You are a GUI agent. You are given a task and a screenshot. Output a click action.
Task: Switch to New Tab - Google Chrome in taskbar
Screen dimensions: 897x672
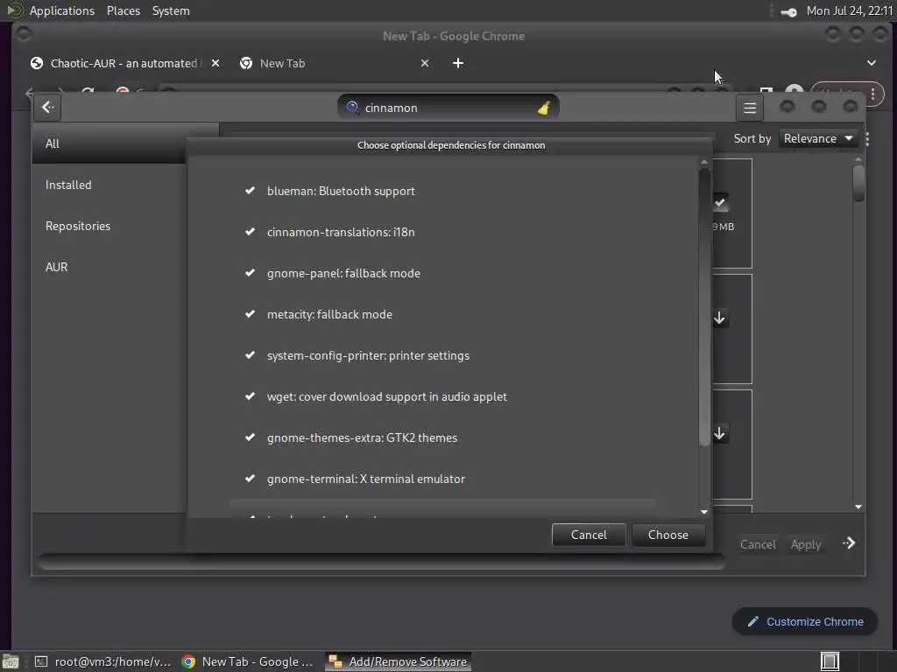[248, 661]
